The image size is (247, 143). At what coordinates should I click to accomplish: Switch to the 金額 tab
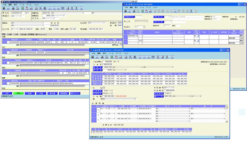click(x=10, y=35)
